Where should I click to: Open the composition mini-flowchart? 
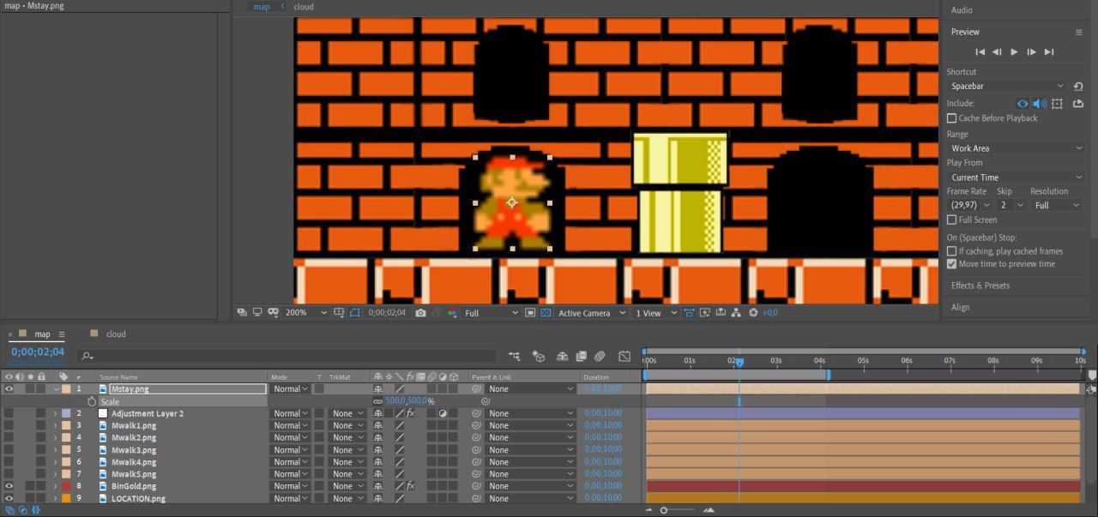514,356
